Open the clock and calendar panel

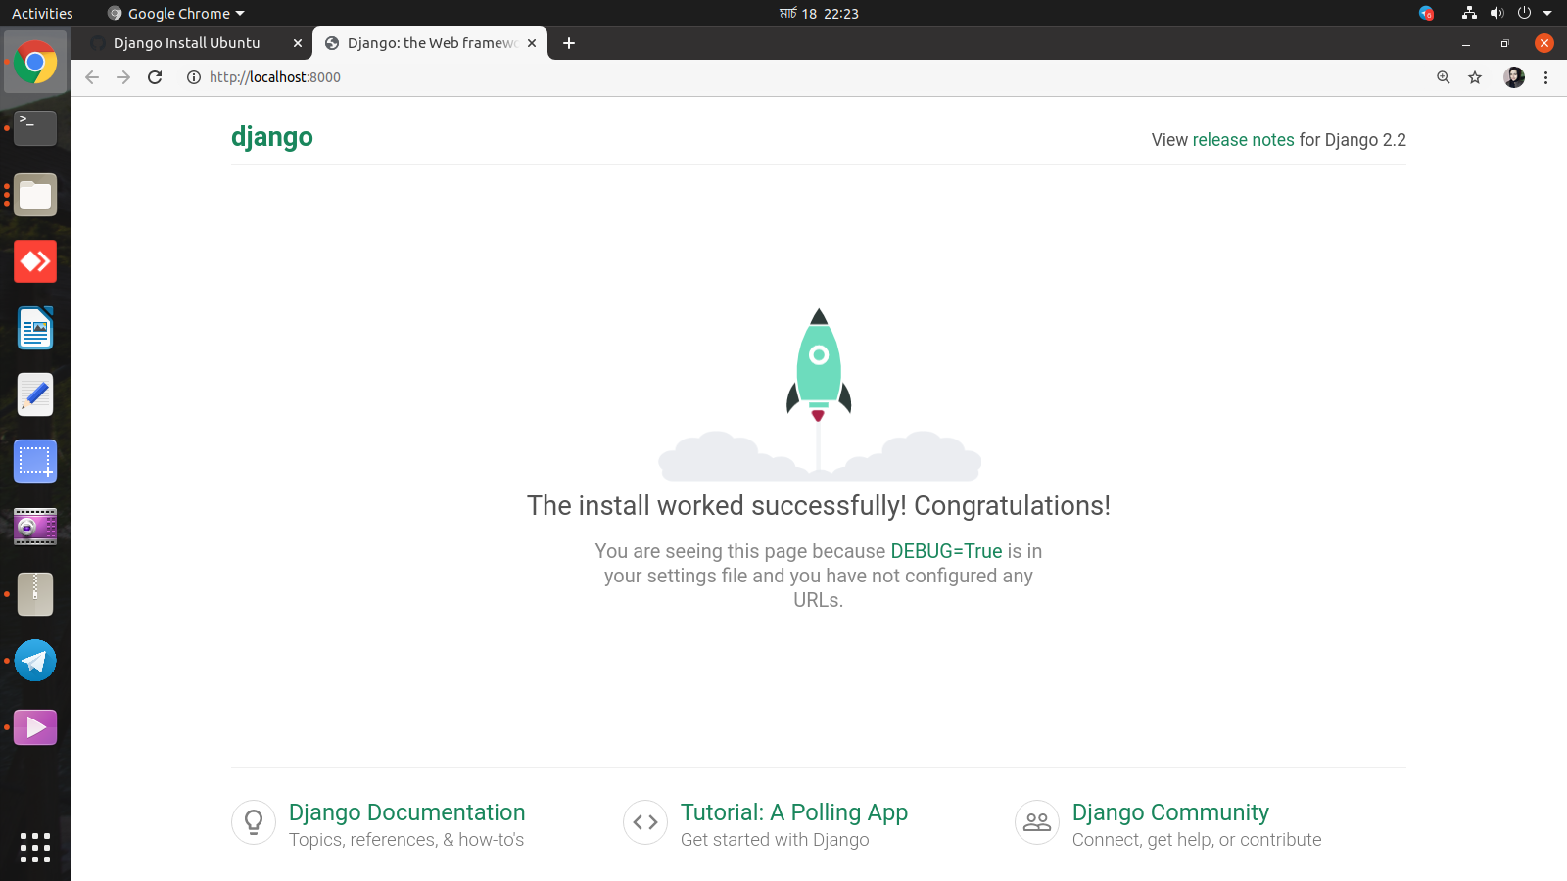[819, 13]
